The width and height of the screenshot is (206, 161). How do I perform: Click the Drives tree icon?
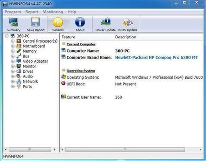(x=19, y=71)
